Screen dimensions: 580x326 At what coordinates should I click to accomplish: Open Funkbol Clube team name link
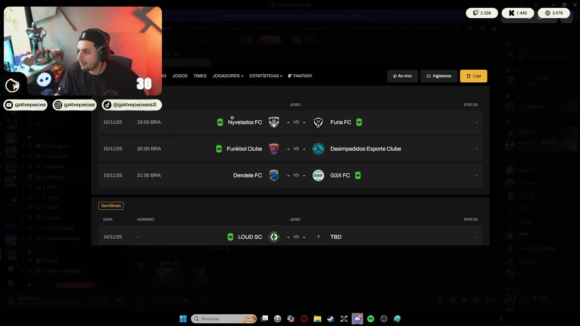pos(244,149)
